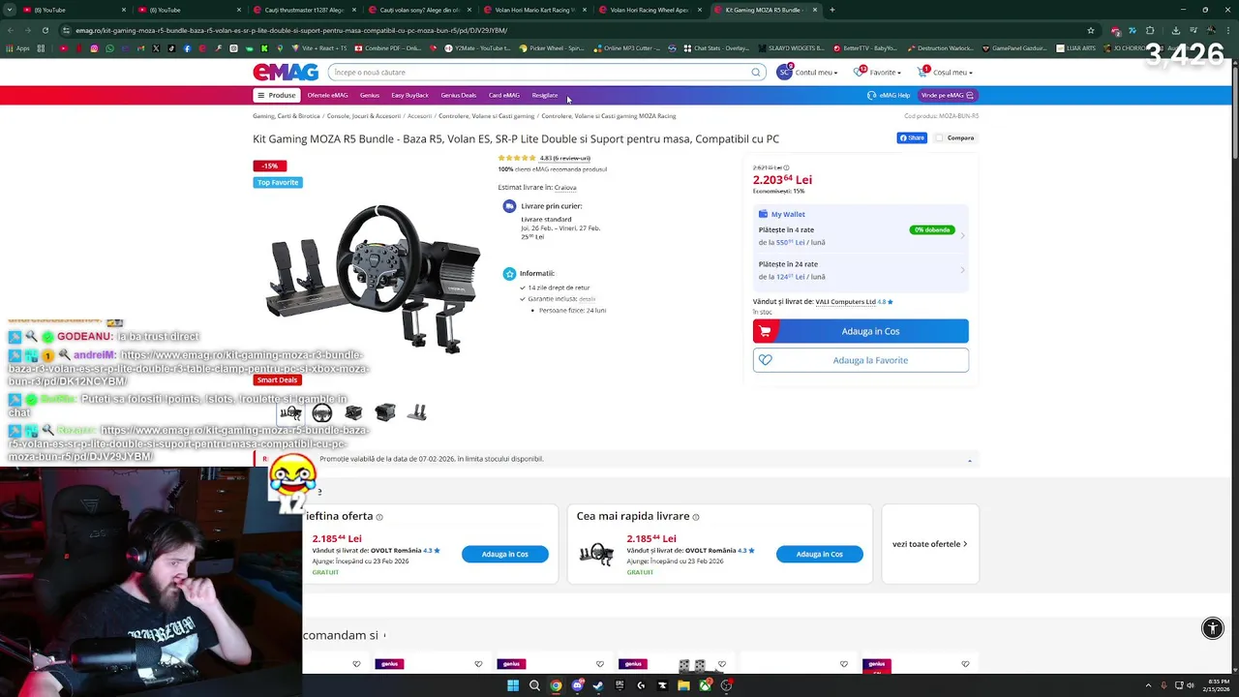
Task: Open Card eMAG menu item
Action: [504, 95]
